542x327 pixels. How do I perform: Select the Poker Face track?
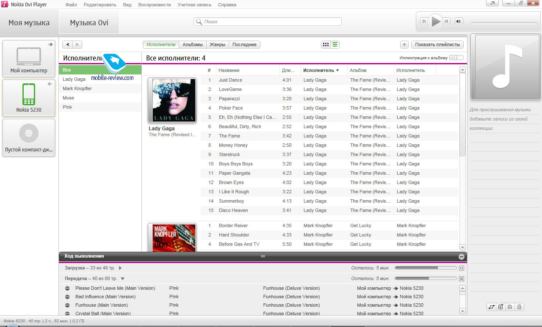[x=330, y=108]
